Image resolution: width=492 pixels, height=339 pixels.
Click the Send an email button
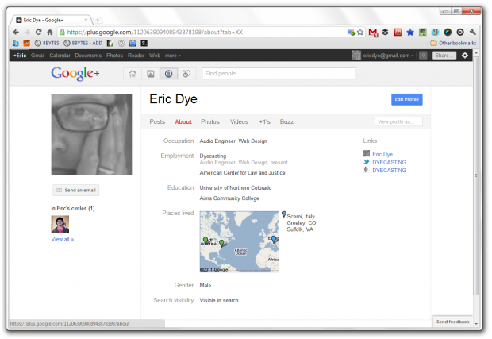tap(76, 191)
